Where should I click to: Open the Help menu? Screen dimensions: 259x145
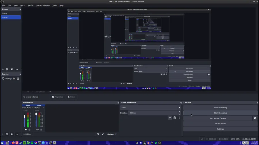click(61, 5)
